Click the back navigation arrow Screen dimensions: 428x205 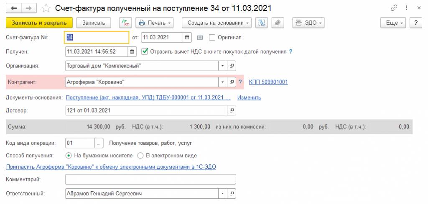(14, 8)
